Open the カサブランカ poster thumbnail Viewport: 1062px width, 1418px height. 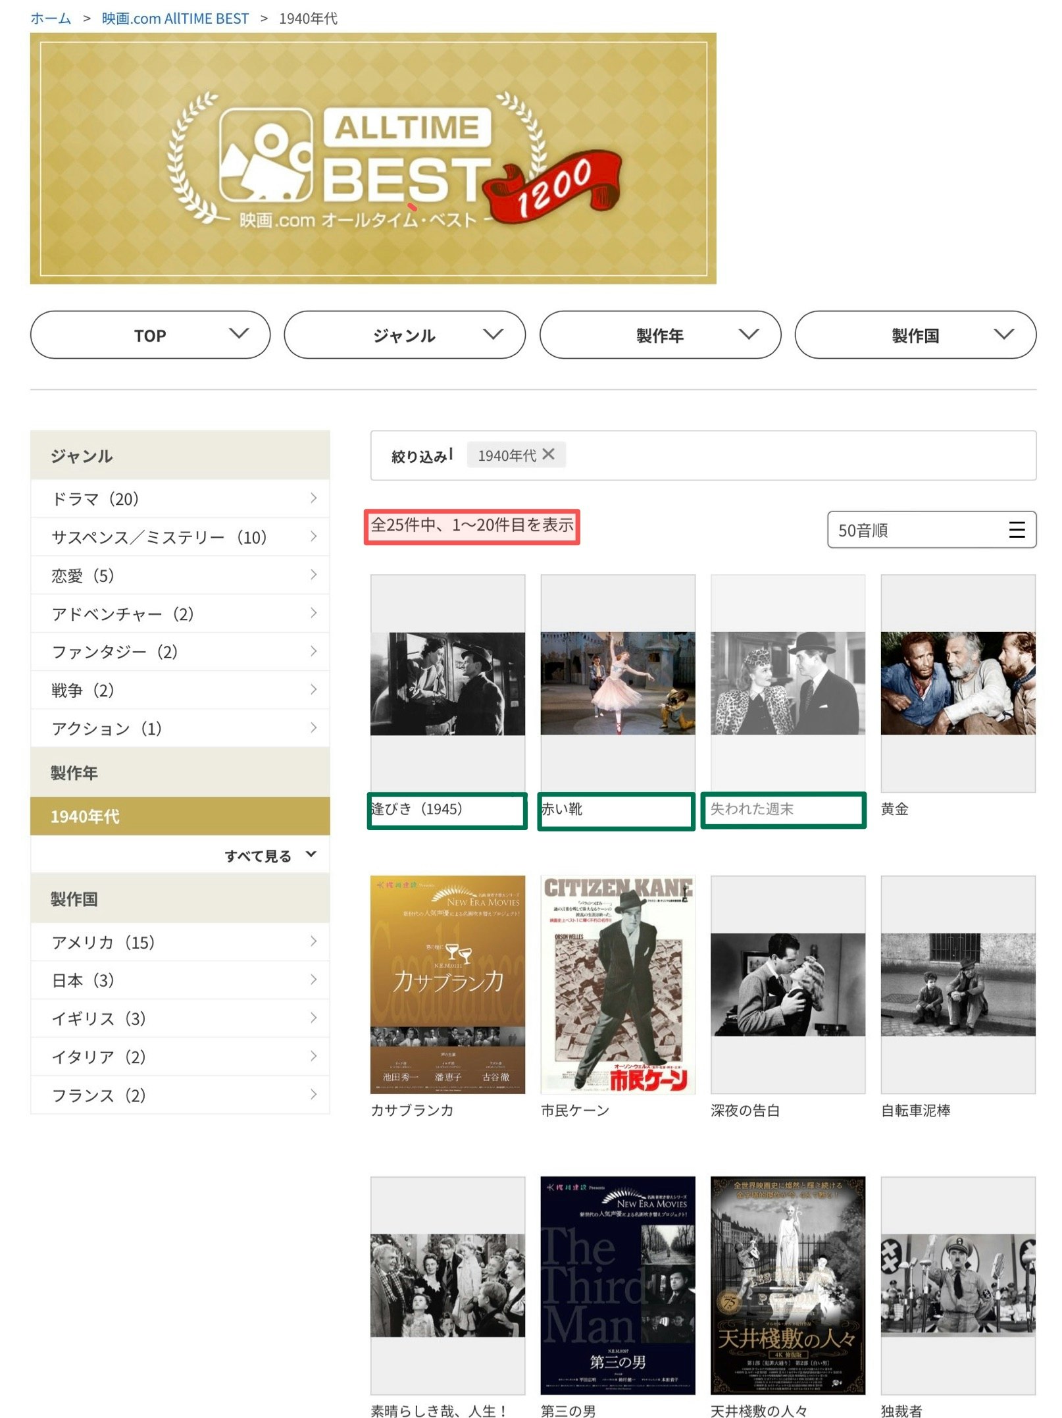[447, 985]
